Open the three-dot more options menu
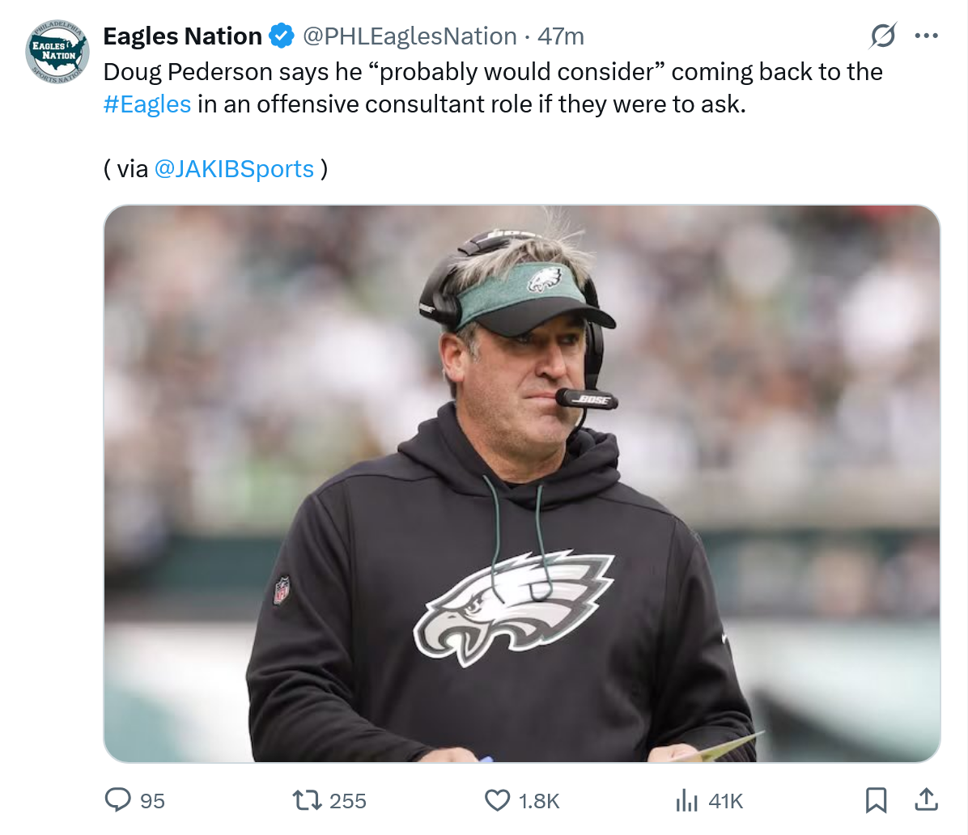Viewport: 968px width, 835px height. [926, 36]
